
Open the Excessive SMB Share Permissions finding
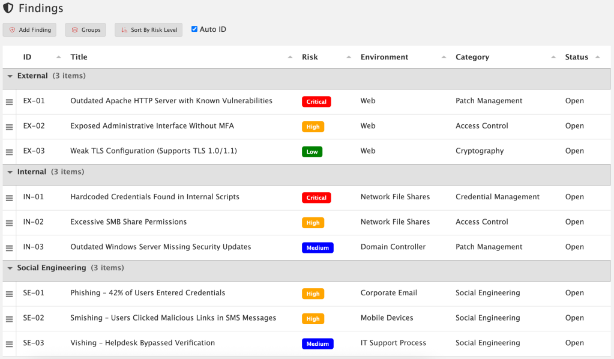click(128, 222)
